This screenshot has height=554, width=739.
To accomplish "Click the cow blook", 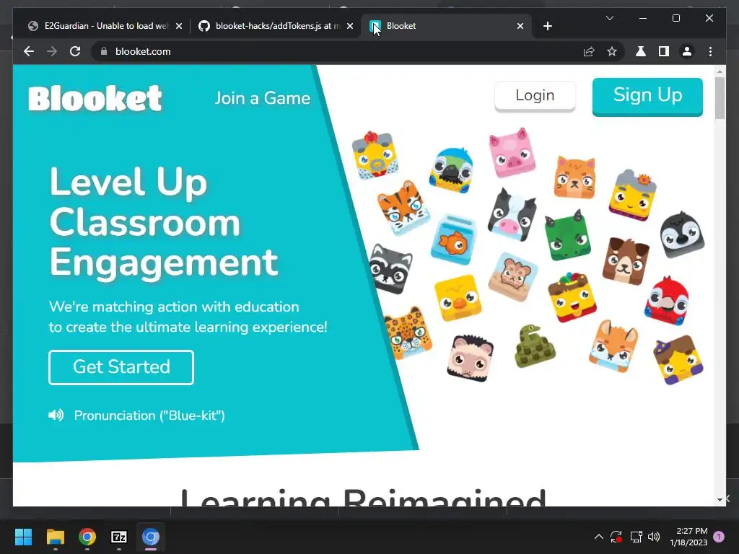I will click(x=512, y=214).
